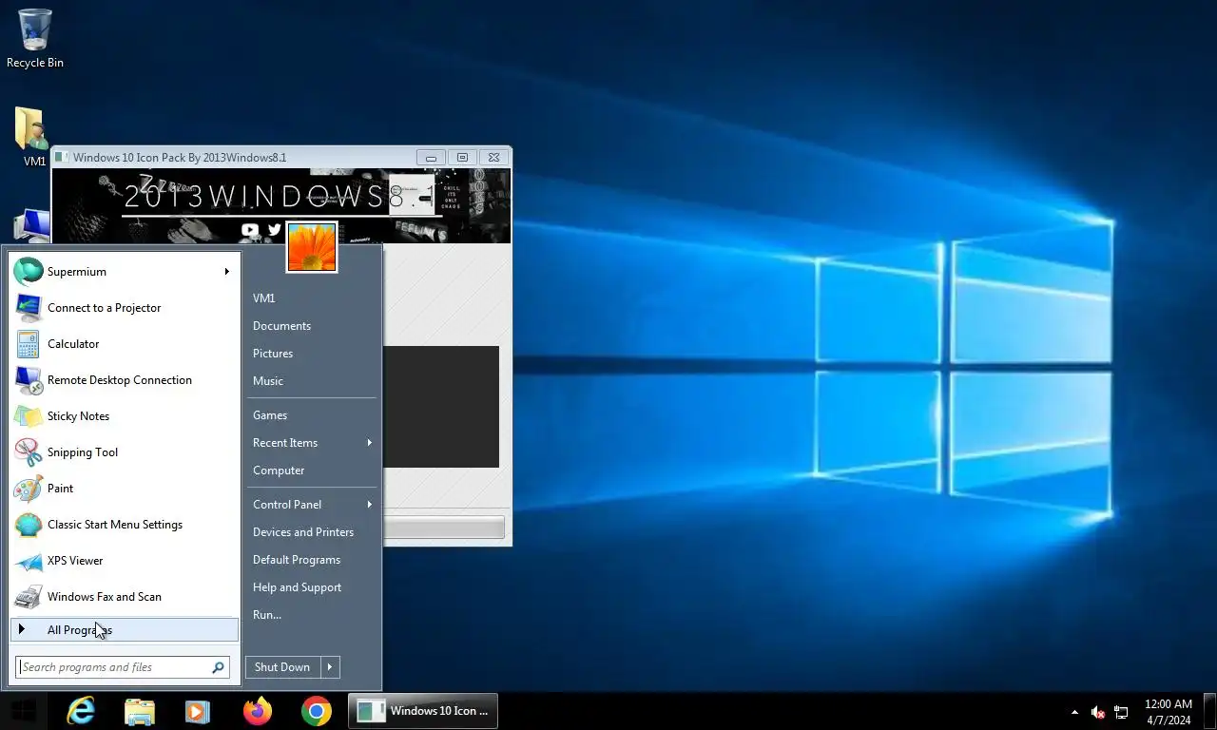The width and height of the screenshot is (1217, 730).
Task: Open Pictures in the Start menu
Action: click(313, 354)
